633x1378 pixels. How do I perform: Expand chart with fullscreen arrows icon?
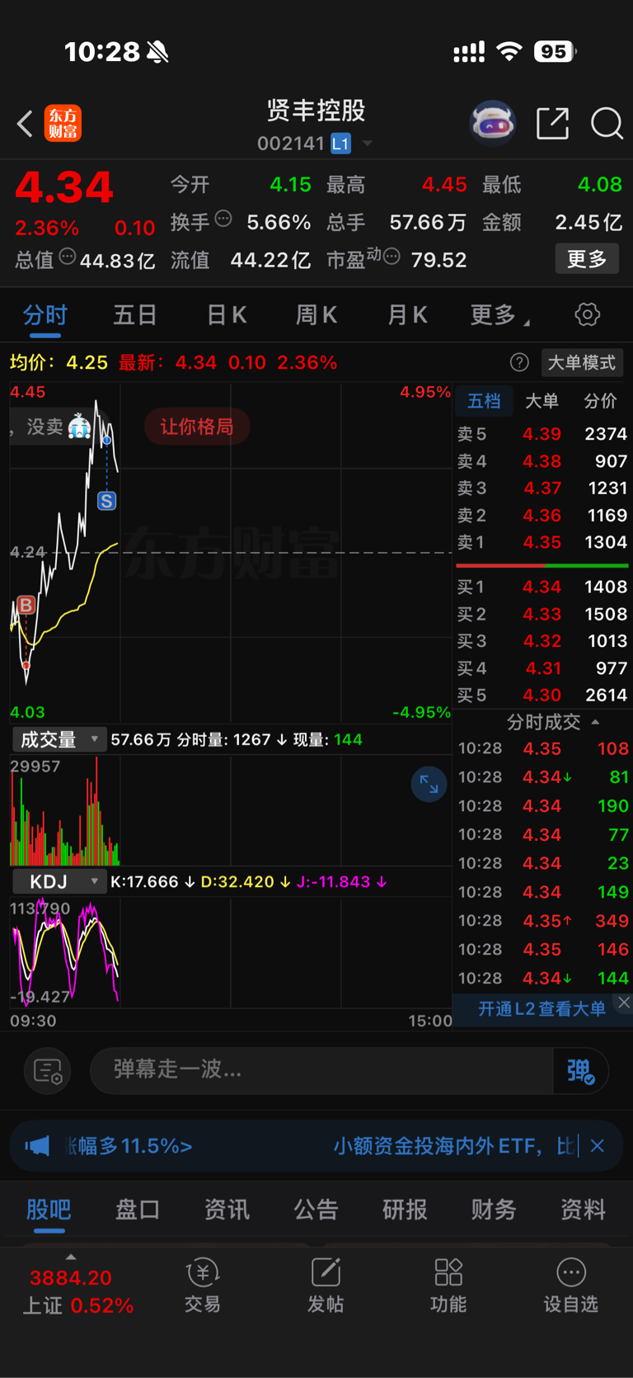(429, 784)
